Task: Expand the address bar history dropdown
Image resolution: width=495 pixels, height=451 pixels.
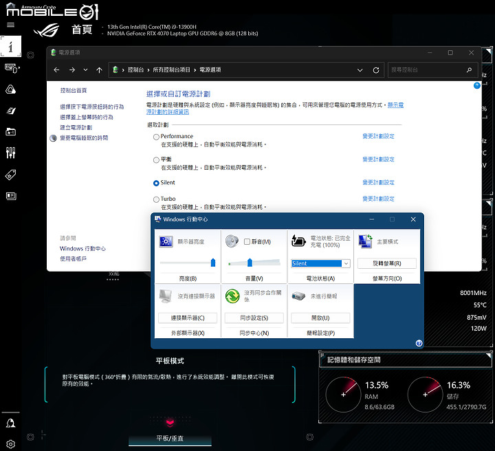Action: pos(360,70)
